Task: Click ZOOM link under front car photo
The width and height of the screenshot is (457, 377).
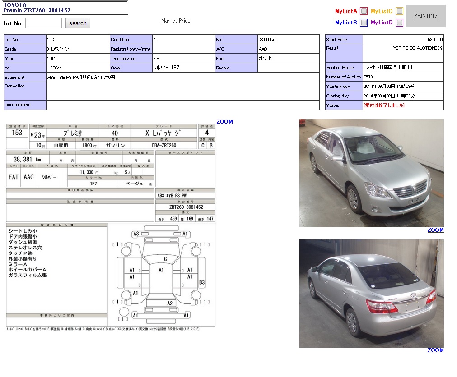Action: point(435,230)
